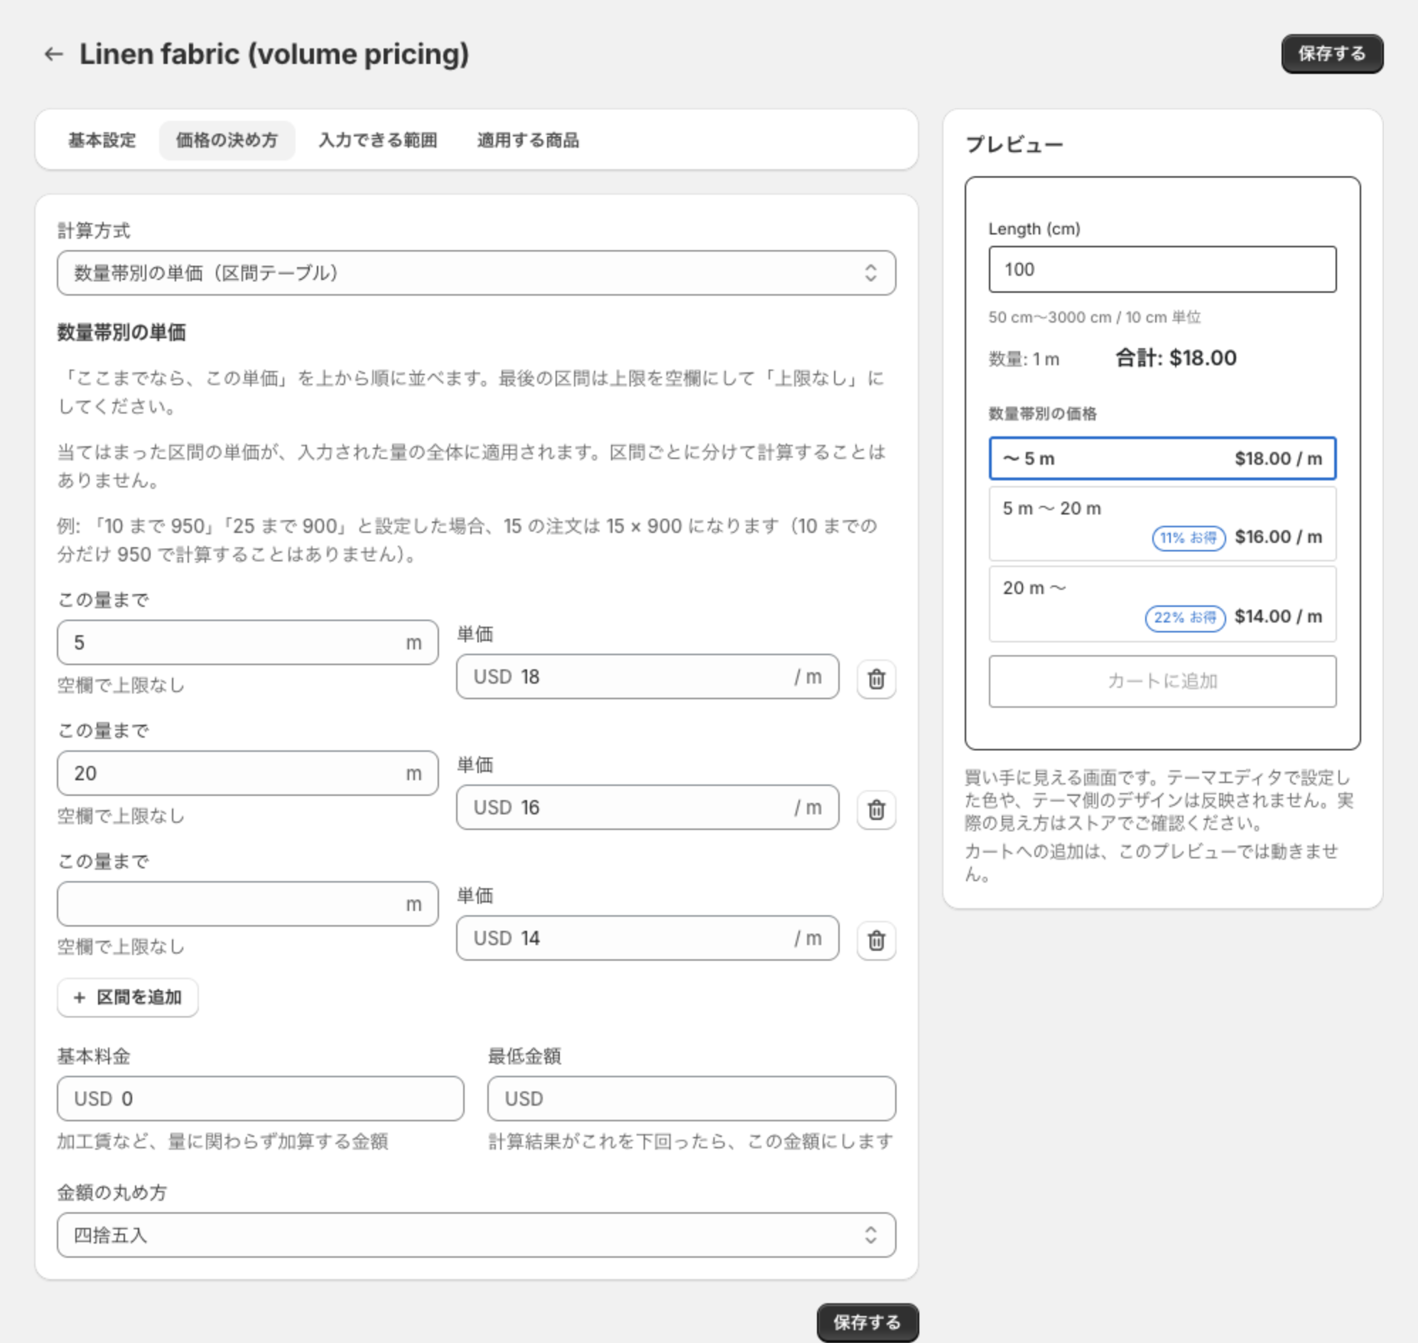Click the empty upper limit field
1418x1343 pixels.
point(248,903)
